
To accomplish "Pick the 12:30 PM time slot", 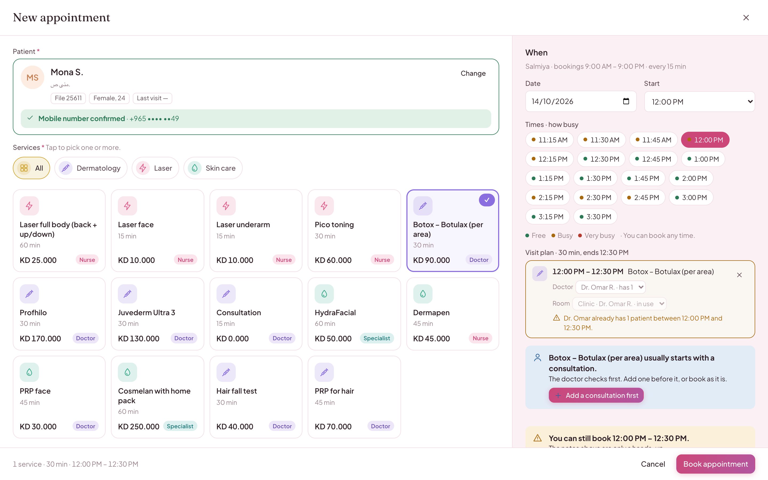I will click(601, 159).
